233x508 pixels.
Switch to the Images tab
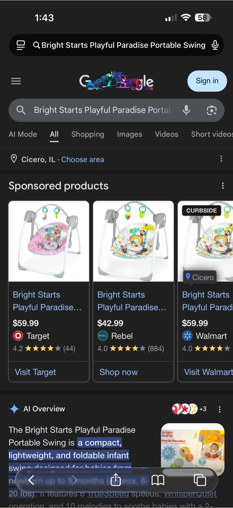pyautogui.click(x=130, y=134)
